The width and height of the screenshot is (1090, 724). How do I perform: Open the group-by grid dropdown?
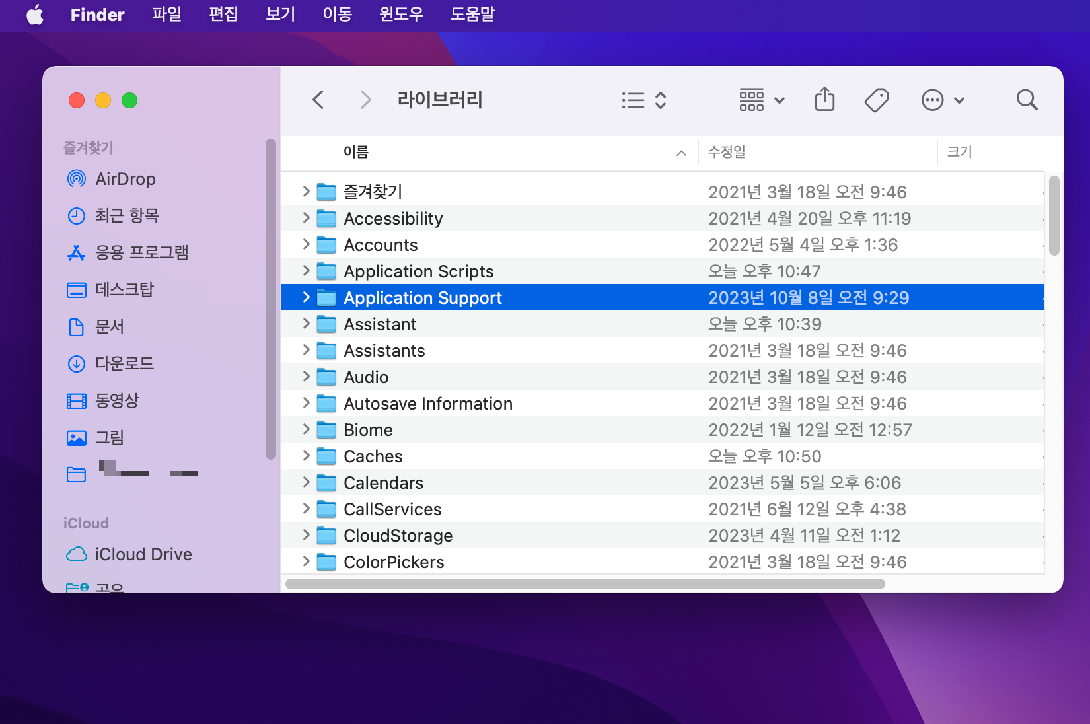[x=762, y=100]
